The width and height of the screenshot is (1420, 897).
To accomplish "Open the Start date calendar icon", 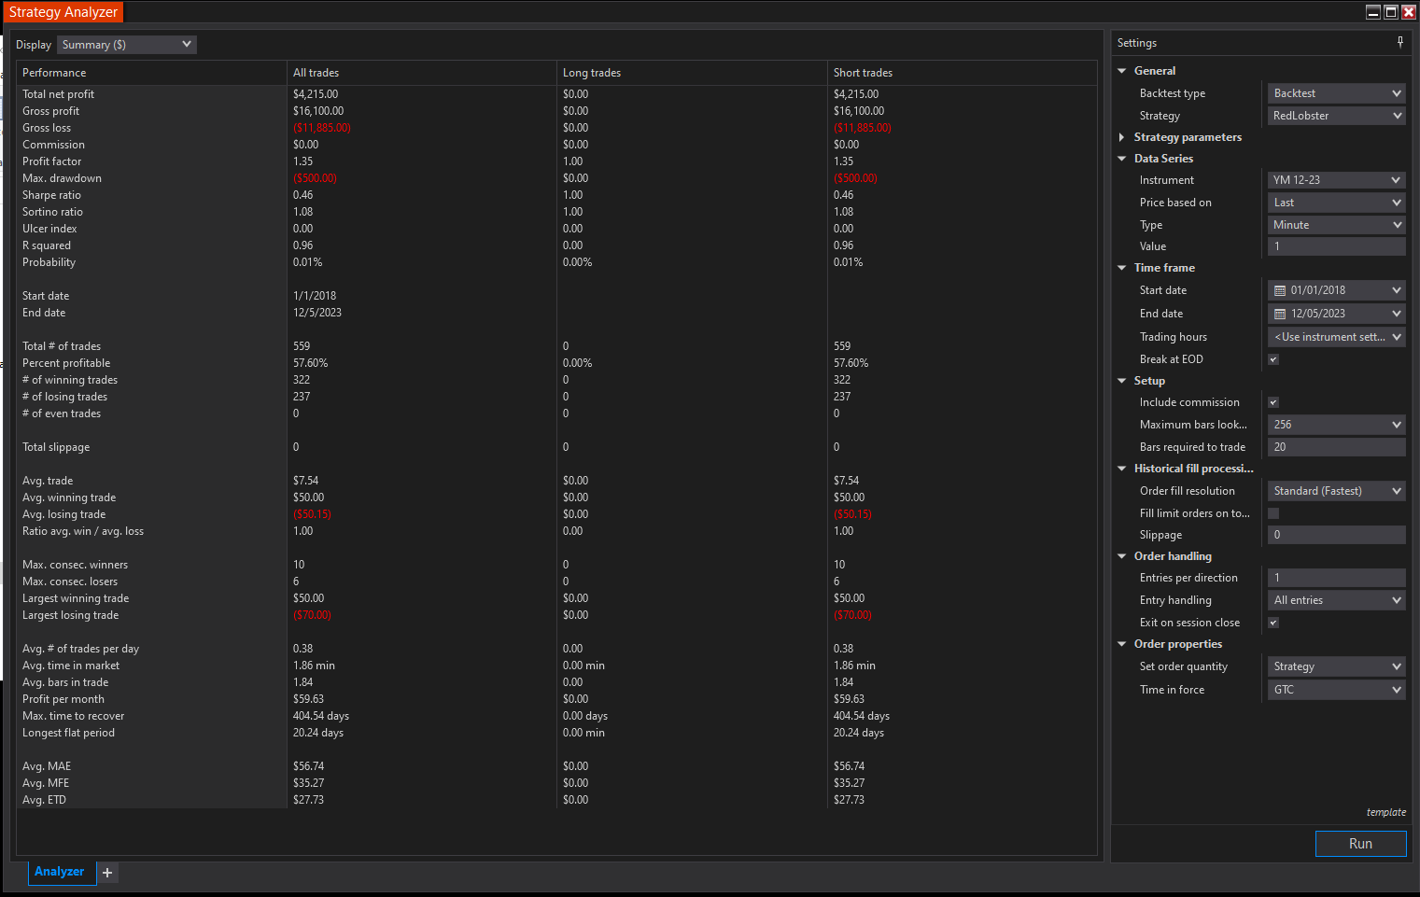I will pyautogui.click(x=1280, y=291).
